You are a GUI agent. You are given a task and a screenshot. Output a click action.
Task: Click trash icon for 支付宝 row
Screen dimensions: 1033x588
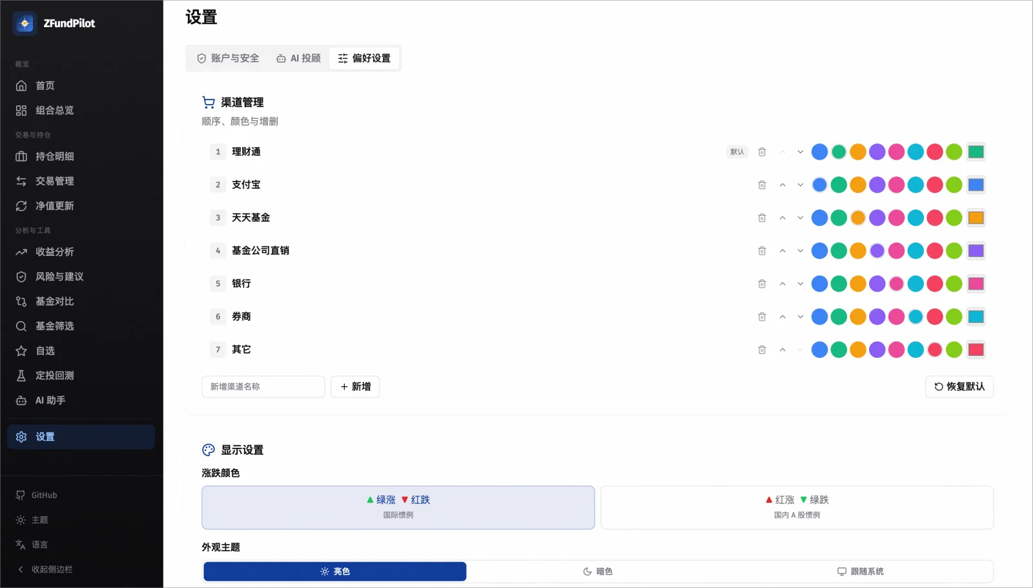coord(762,185)
